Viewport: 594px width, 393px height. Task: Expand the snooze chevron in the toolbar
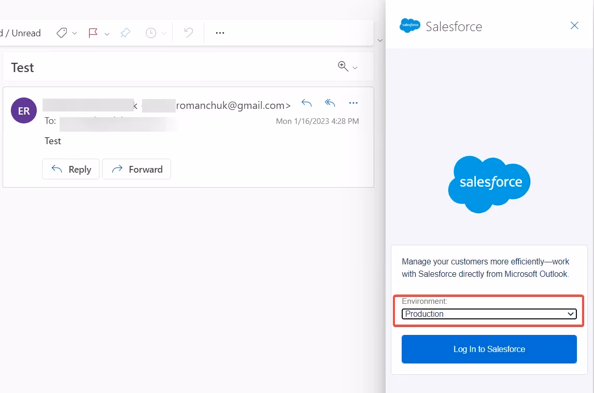(164, 33)
